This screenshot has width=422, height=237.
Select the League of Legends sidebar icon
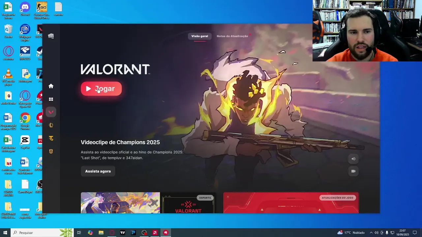(x=51, y=125)
